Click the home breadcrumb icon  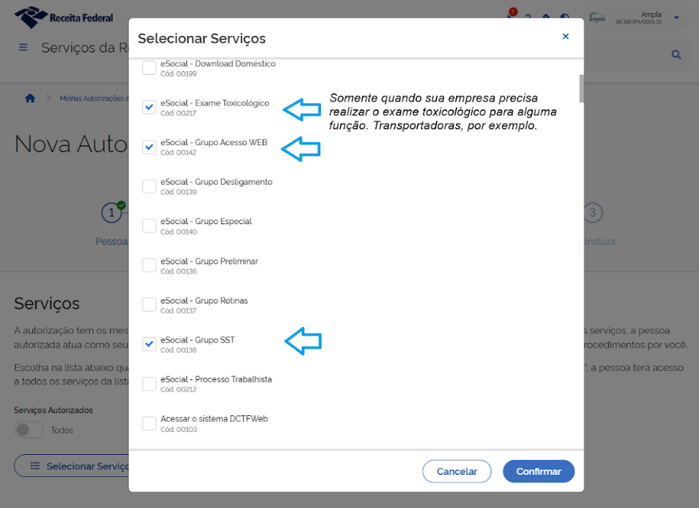(x=30, y=98)
